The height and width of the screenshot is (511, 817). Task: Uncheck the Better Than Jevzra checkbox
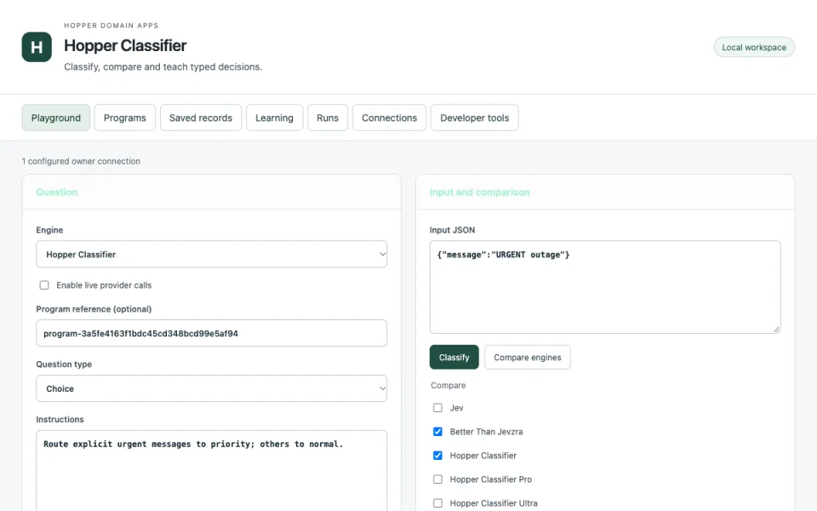click(x=437, y=432)
